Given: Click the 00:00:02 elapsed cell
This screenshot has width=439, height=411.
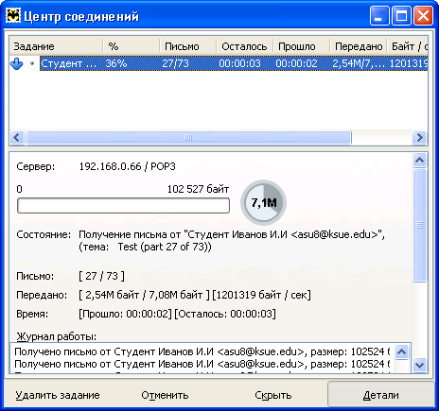Looking at the screenshot, I should pos(296,63).
